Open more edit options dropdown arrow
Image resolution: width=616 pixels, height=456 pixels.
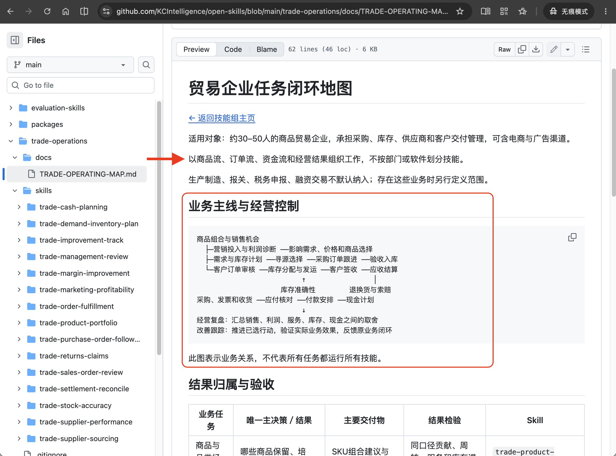(568, 49)
